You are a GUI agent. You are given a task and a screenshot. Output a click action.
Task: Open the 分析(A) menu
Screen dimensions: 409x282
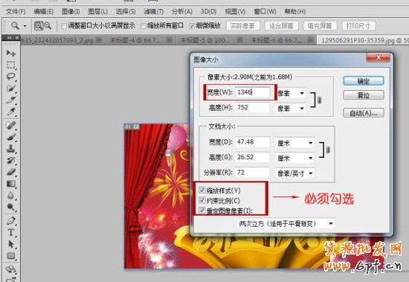click(x=181, y=11)
